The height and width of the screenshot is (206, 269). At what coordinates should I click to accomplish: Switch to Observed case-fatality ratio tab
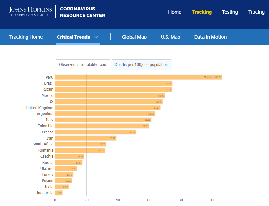(82, 65)
